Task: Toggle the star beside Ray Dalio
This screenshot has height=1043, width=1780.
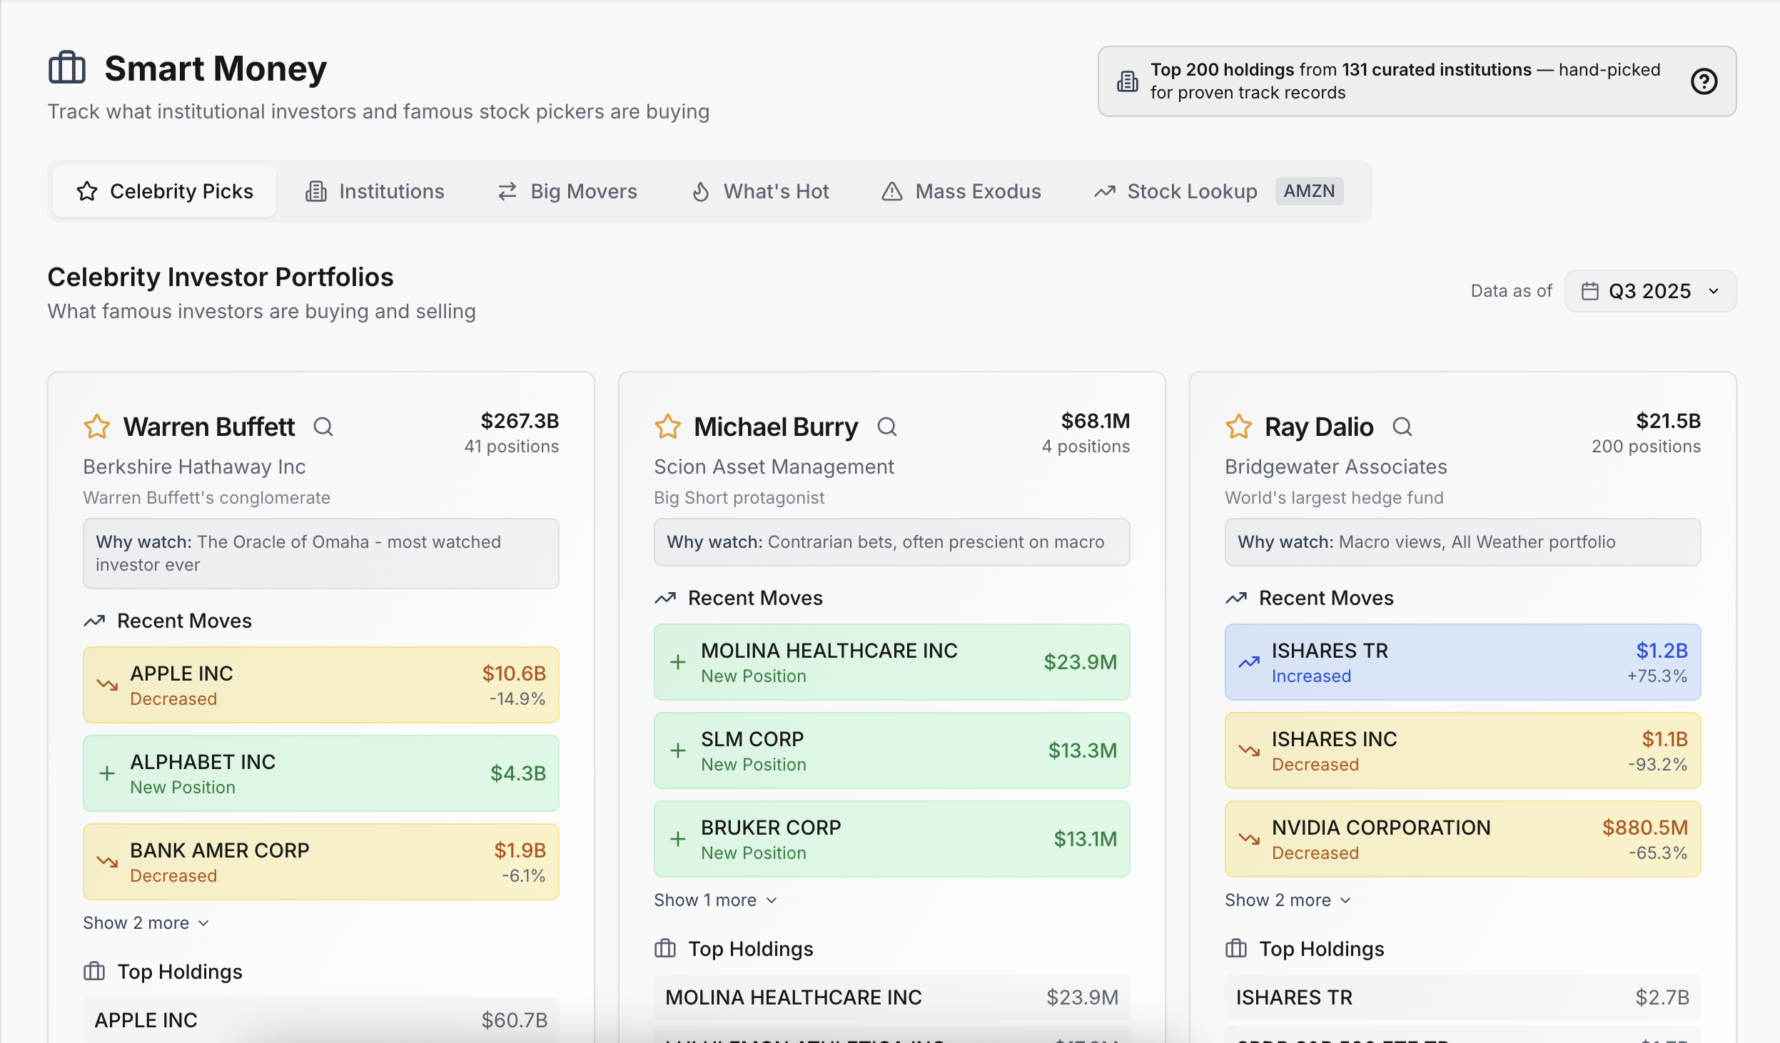Action: (x=1239, y=426)
